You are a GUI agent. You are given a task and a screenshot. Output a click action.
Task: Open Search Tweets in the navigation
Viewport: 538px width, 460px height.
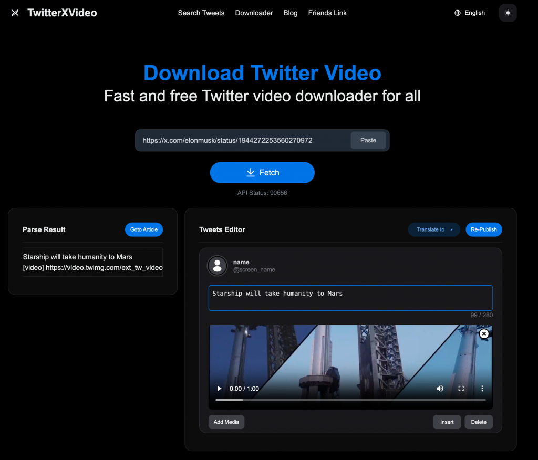point(201,13)
